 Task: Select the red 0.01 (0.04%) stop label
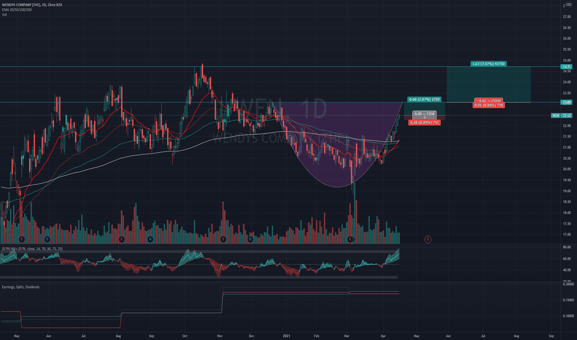point(488,105)
